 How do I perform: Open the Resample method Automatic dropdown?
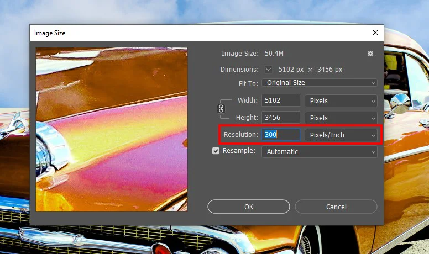[x=319, y=151]
